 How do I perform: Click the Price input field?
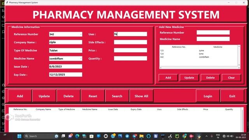(x=131, y=50)
